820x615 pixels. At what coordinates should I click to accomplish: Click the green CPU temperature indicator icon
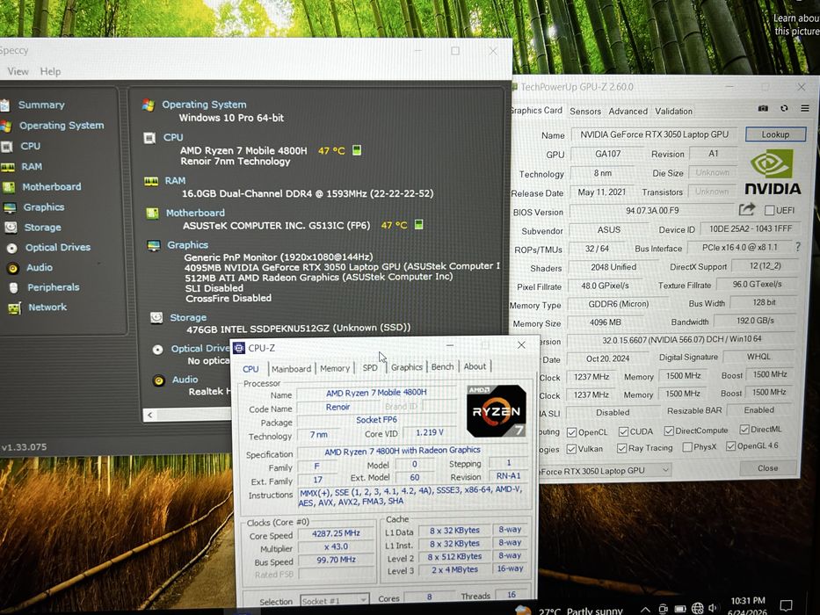tap(357, 150)
